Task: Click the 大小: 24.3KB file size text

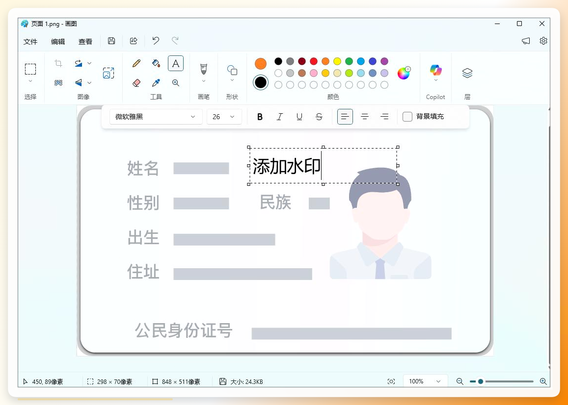Action: click(x=246, y=382)
